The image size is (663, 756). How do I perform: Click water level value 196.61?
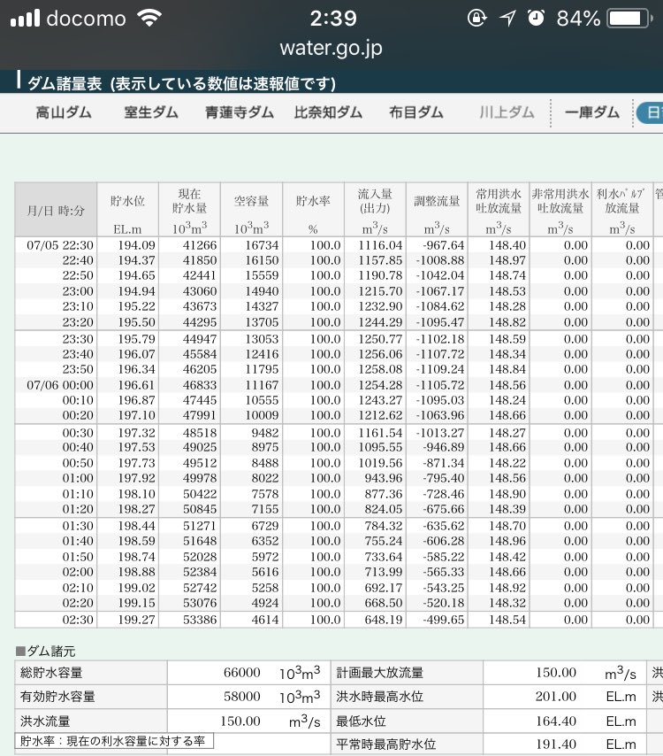pos(137,385)
